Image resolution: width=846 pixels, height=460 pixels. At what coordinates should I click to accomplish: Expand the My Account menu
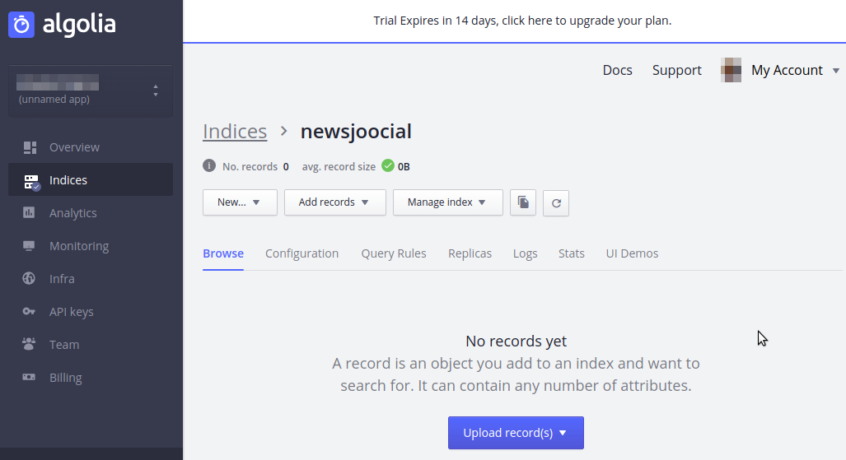point(795,70)
